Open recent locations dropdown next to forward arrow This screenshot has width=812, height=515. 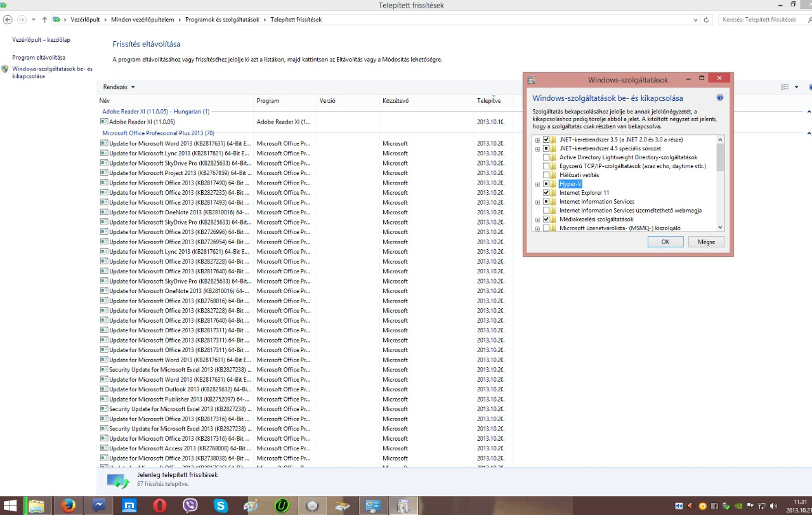pyautogui.click(x=33, y=20)
